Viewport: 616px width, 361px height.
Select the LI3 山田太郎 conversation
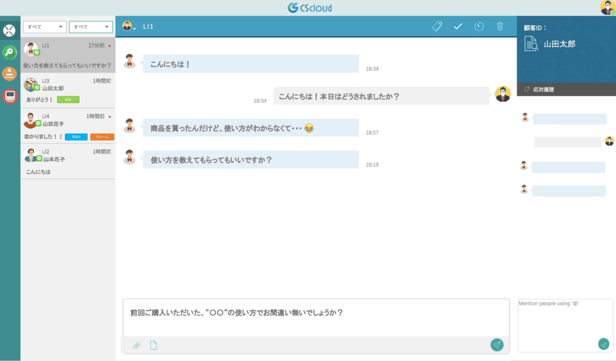pyautogui.click(x=67, y=90)
